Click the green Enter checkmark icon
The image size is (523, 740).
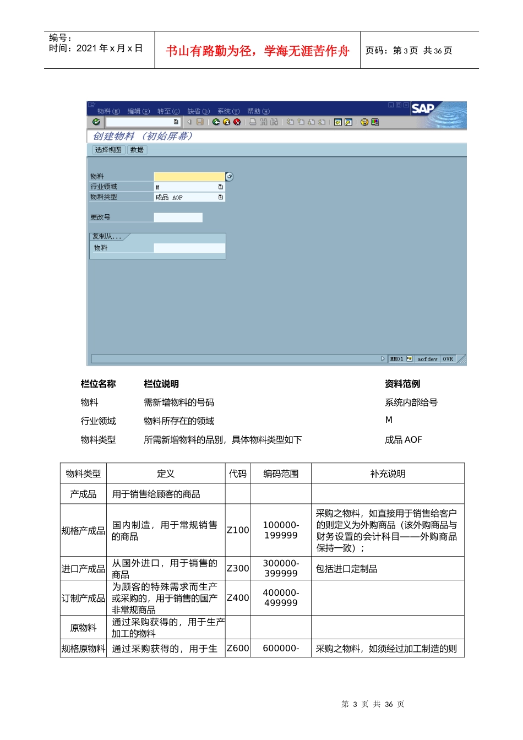click(x=96, y=122)
